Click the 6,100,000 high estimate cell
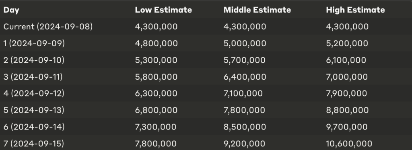412x150 pixels. click(x=346, y=60)
